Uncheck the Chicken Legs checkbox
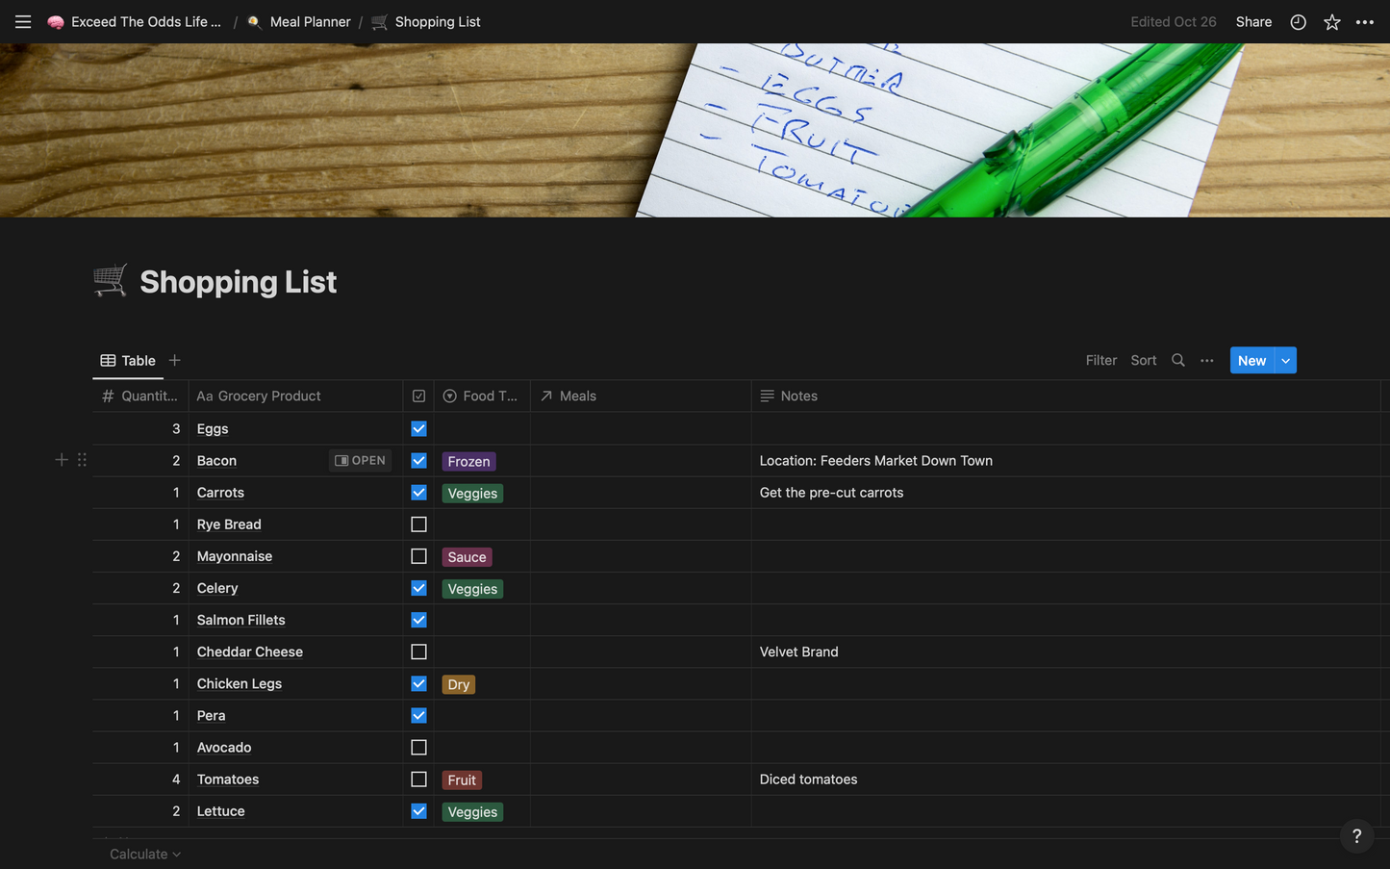This screenshot has width=1390, height=869. tap(418, 683)
